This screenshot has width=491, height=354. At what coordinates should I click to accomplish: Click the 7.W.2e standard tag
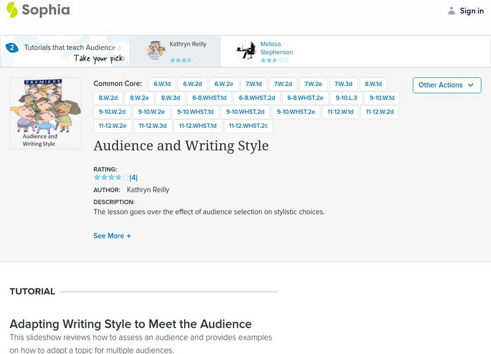click(313, 84)
